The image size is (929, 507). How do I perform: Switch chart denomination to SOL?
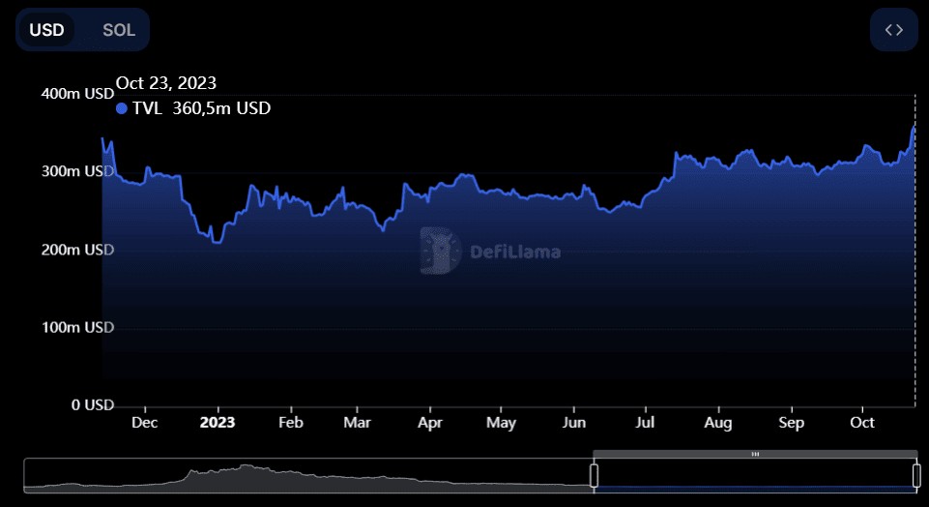tap(119, 30)
